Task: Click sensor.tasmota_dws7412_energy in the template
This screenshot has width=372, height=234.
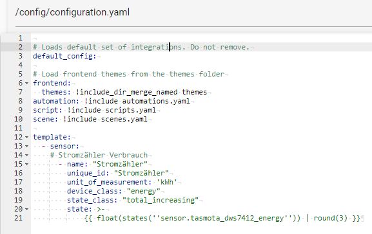Action: click(x=222, y=218)
